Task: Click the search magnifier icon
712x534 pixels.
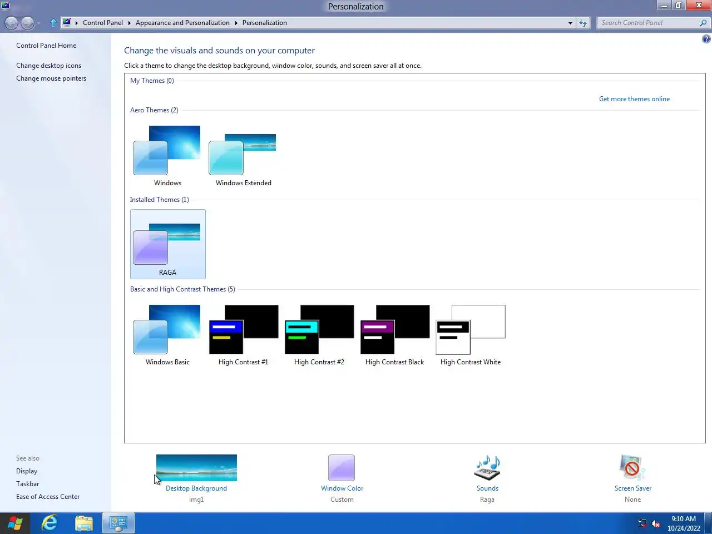Action: click(x=703, y=23)
